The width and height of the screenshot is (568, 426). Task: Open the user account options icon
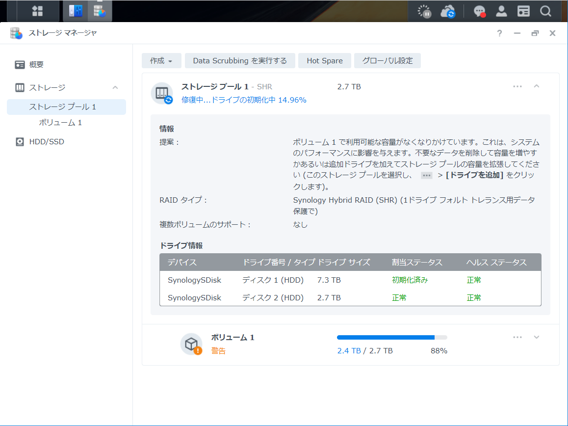coord(501,11)
